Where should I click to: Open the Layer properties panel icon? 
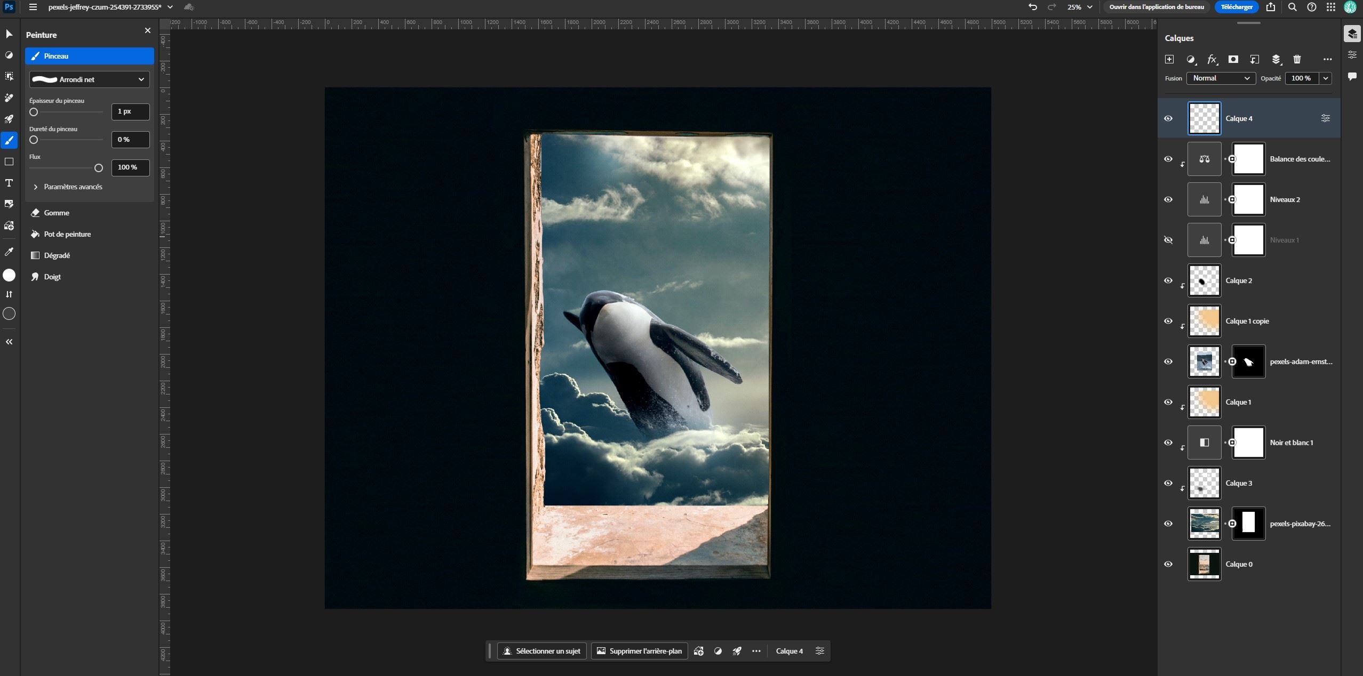pyautogui.click(x=1352, y=55)
